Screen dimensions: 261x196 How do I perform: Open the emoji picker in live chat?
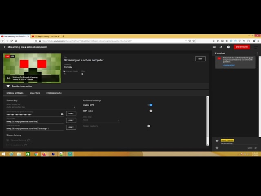217,148
